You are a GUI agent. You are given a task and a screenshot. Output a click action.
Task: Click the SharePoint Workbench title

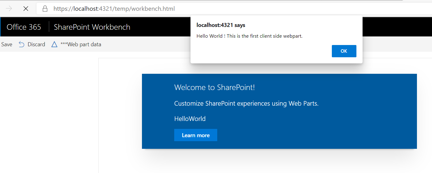coord(92,27)
